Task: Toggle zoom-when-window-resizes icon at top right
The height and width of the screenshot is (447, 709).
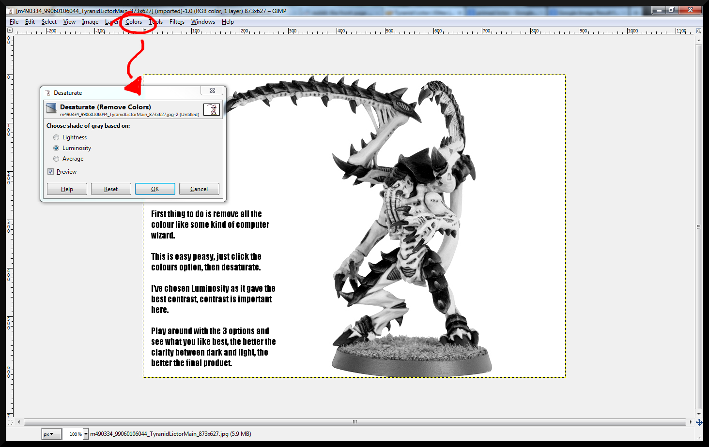Action: pyautogui.click(x=699, y=31)
